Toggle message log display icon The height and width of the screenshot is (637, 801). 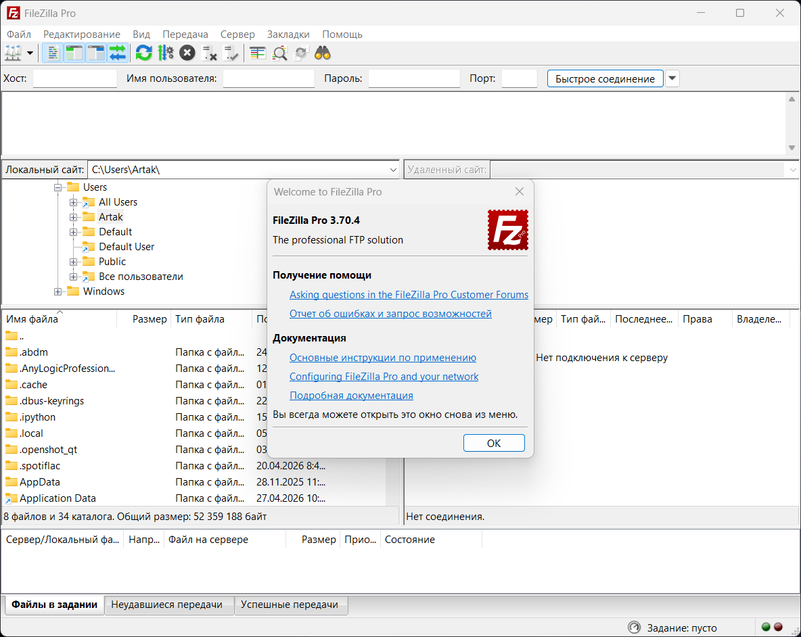(x=53, y=53)
